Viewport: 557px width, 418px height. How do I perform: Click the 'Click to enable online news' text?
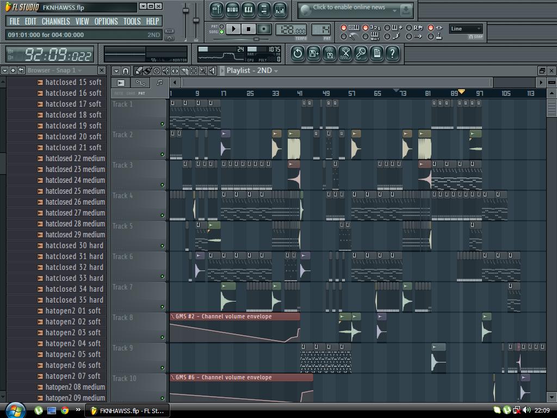pyautogui.click(x=349, y=8)
